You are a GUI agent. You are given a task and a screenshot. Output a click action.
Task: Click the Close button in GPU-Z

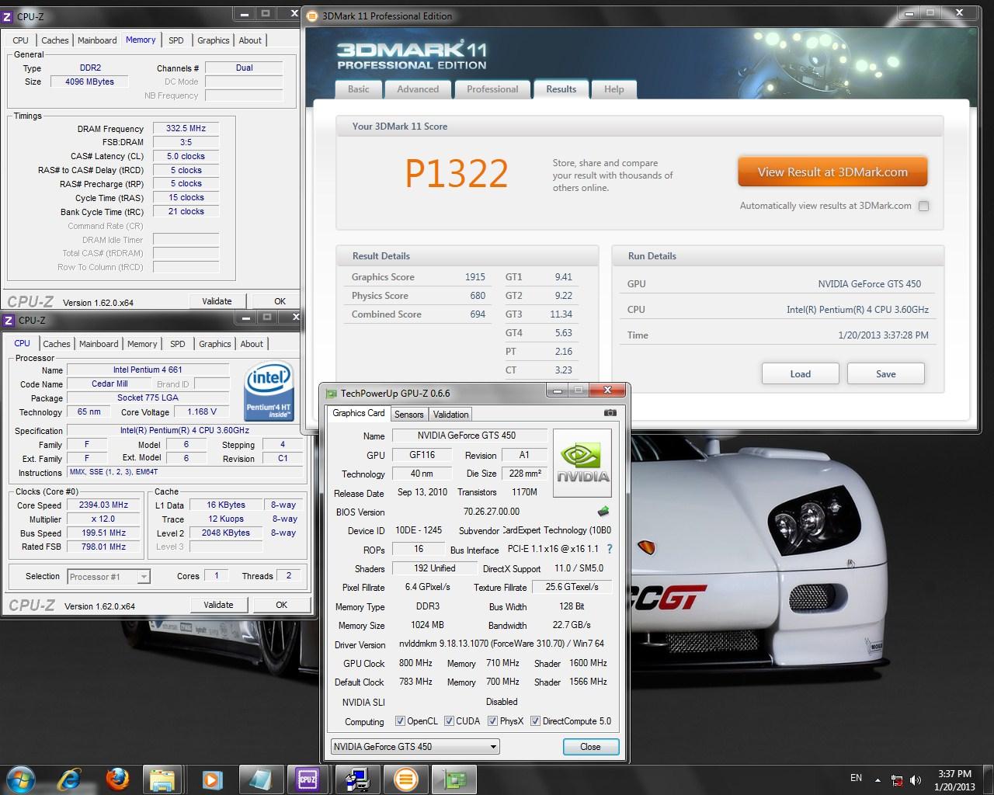pyautogui.click(x=590, y=746)
